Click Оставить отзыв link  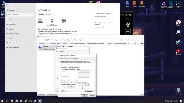(99, 27)
